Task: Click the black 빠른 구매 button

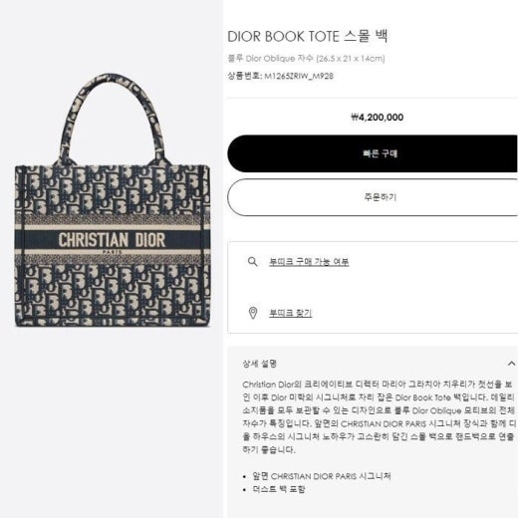Action: click(373, 153)
